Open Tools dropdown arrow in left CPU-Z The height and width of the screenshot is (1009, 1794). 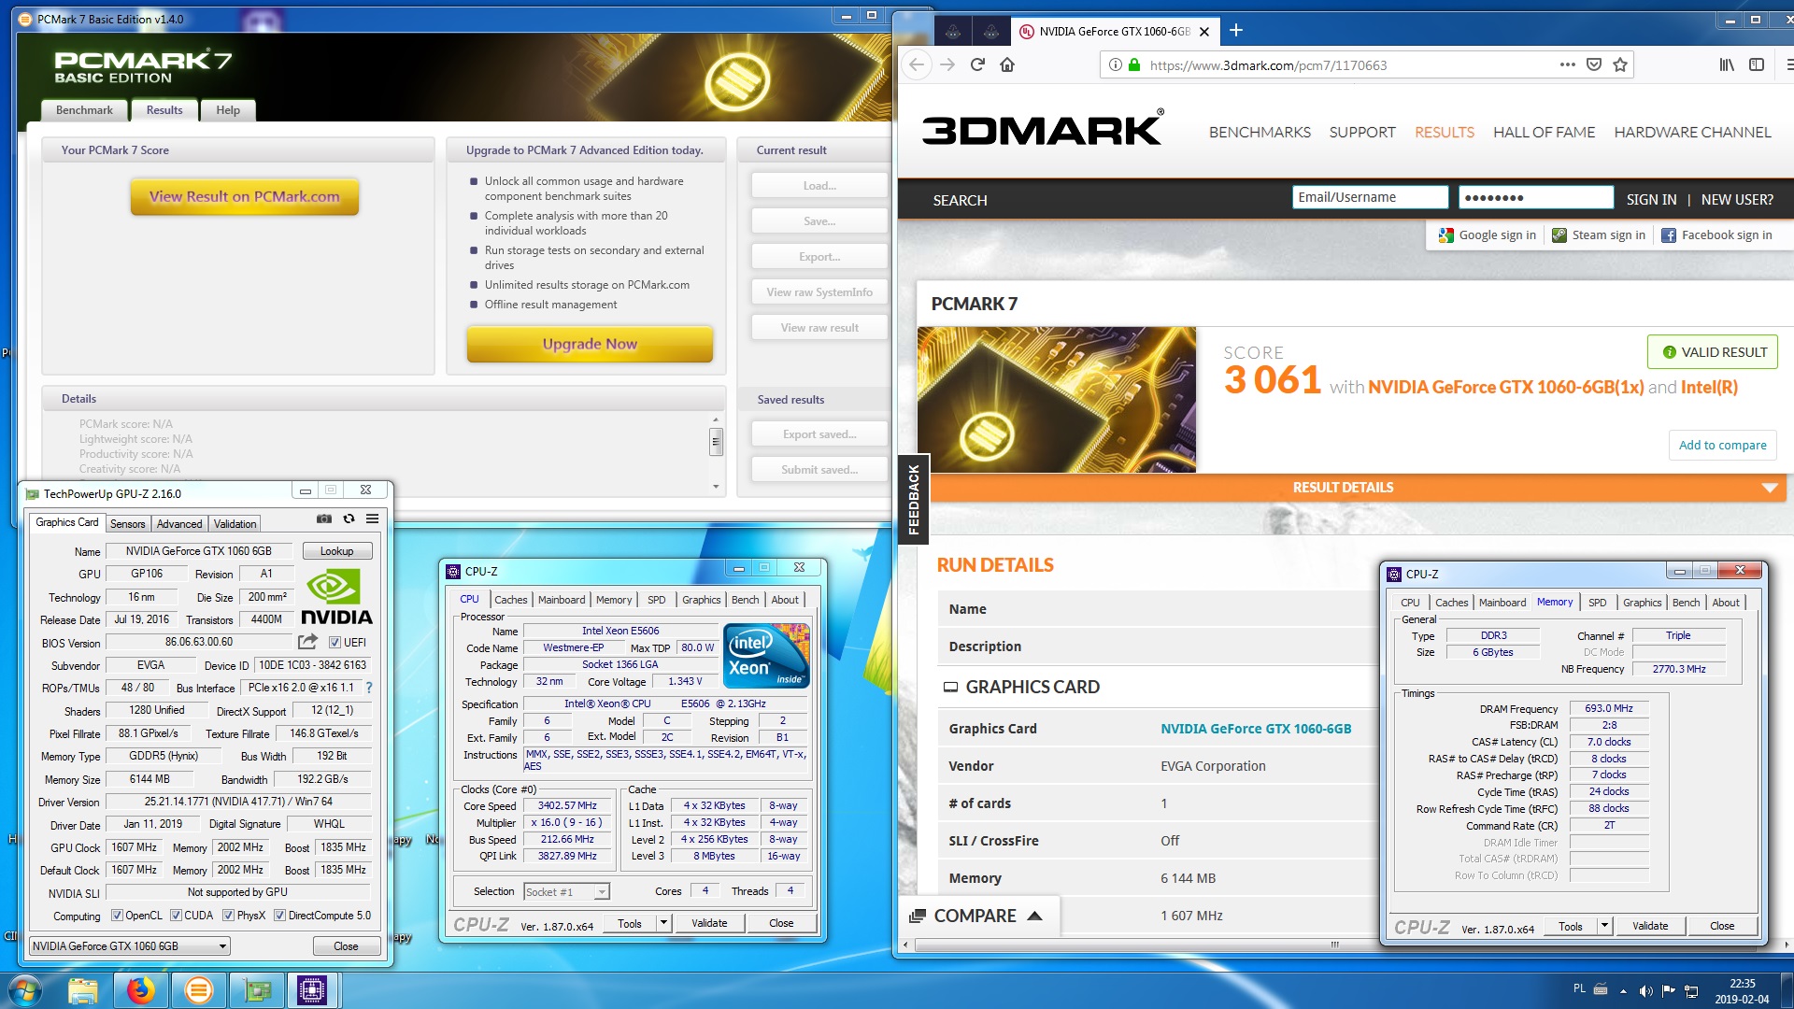click(x=663, y=923)
